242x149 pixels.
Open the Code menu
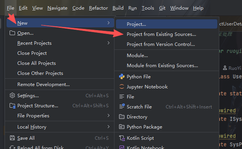point(78,8)
